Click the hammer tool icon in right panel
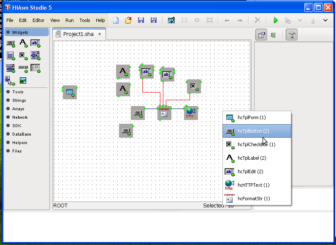Viewport: 336px width, 245px height. click(291, 35)
